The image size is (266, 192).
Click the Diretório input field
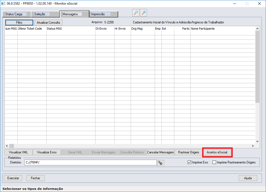point(90,163)
